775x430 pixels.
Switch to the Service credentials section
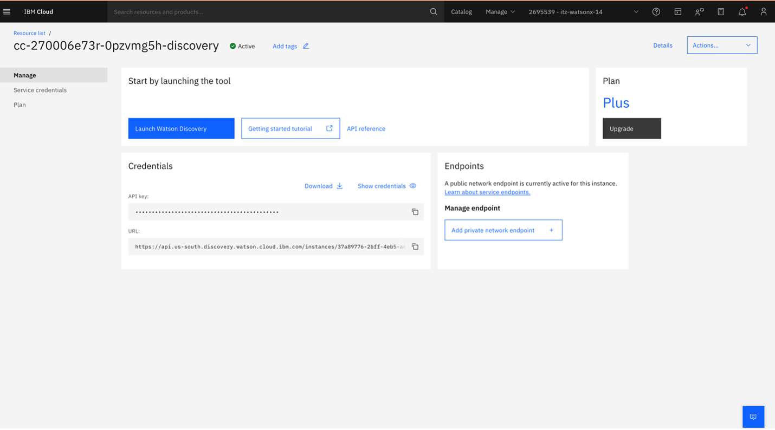coord(40,90)
